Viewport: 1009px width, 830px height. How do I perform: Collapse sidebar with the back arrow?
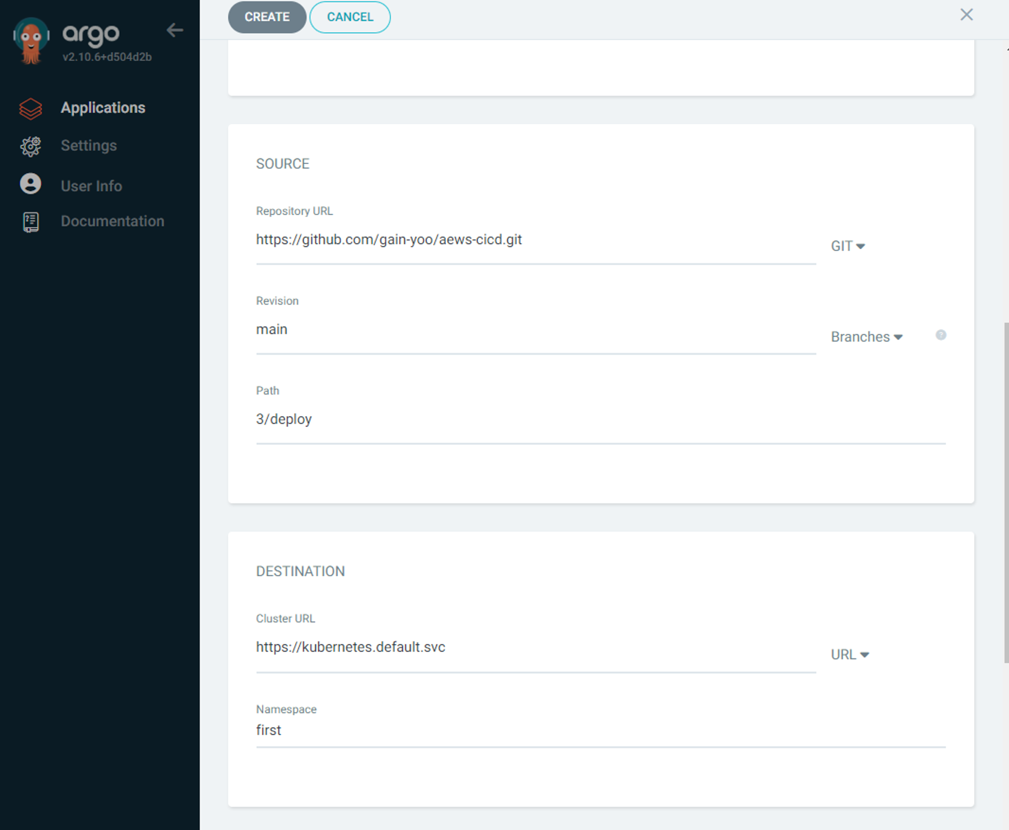click(x=175, y=30)
